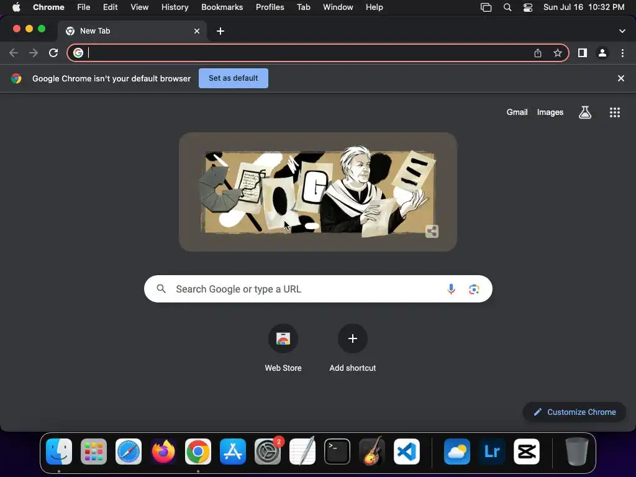Launch GarageBand from the Dock

click(x=372, y=452)
